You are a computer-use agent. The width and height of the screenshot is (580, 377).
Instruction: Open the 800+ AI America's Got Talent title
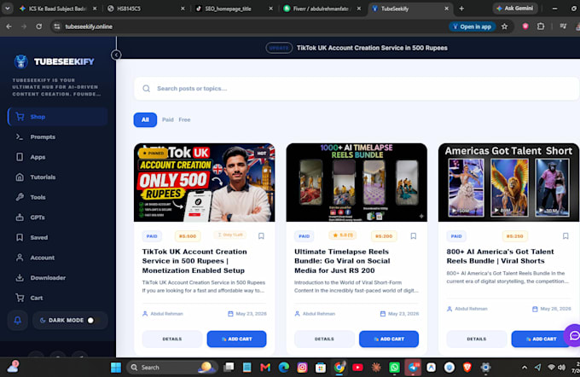[x=500, y=257]
